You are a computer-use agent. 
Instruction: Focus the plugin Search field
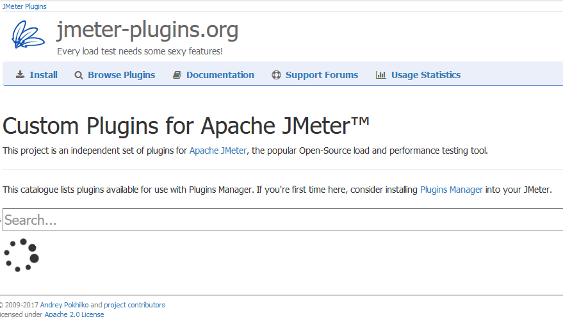point(283,220)
